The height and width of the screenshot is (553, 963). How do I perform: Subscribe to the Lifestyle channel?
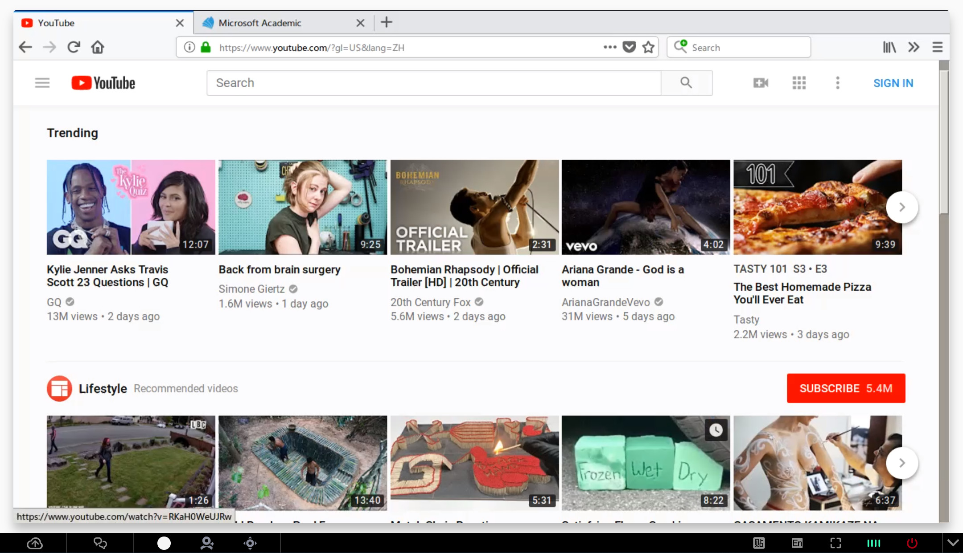pyautogui.click(x=846, y=388)
